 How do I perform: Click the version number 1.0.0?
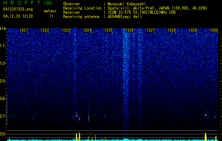tap(48, 3)
